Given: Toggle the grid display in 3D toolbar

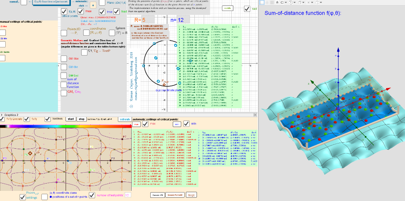Looking at the screenshot, I should click(267, 2).
